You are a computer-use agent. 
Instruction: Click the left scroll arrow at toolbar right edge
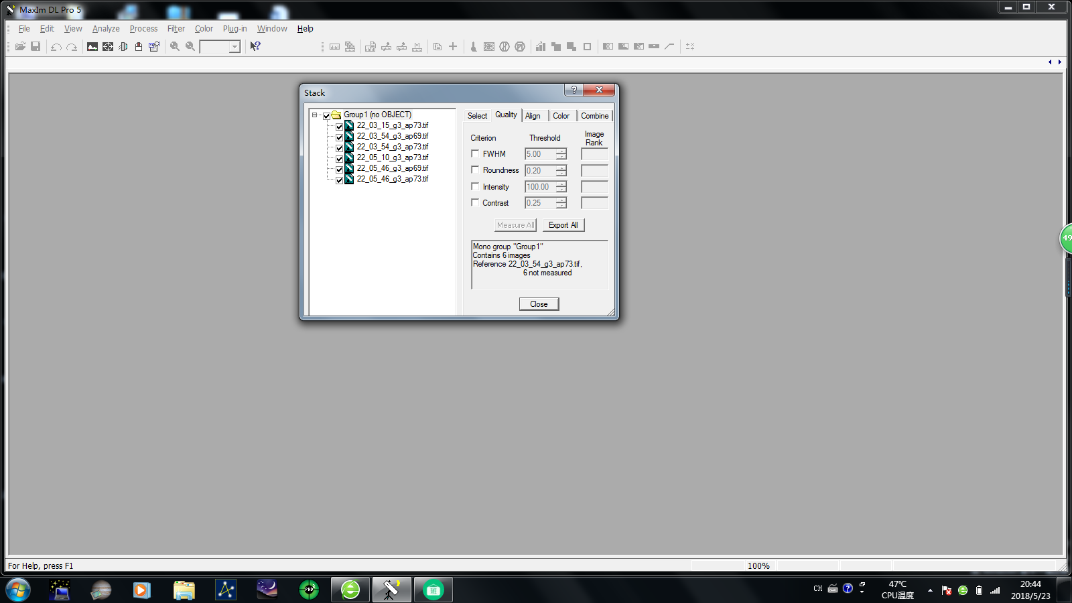(x=1050, y=62)
